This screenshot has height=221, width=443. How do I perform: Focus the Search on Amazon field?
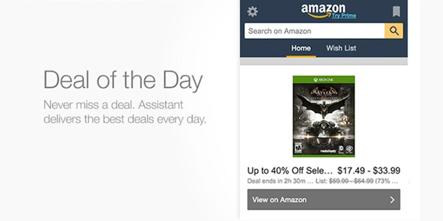pos(315,31)
